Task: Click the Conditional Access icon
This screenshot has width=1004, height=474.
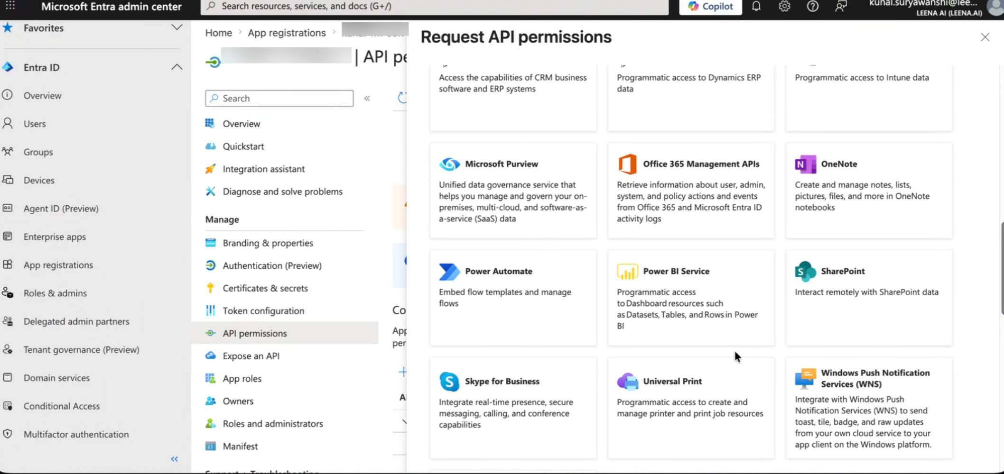Action: (8, 406)
